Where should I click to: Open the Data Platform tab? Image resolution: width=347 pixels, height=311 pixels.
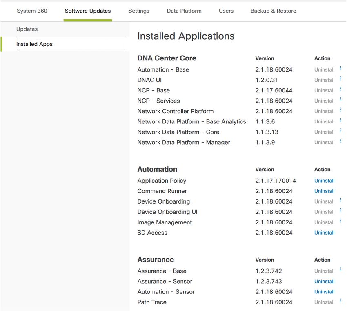pos(184,11)
